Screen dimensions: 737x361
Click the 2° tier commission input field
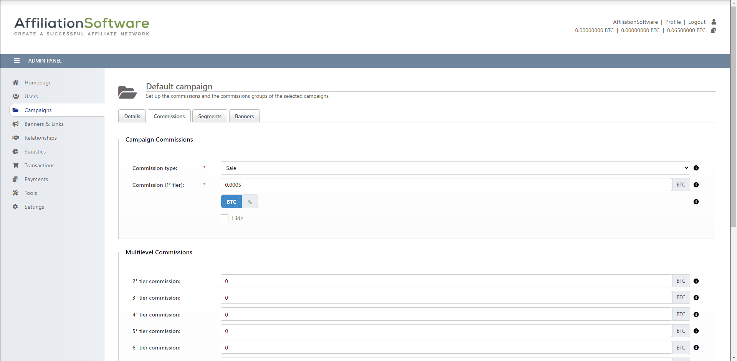click(446, 281)
